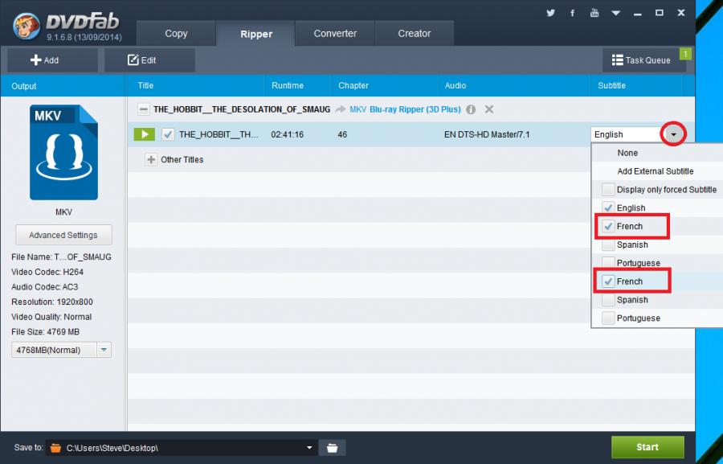Toggle the Hobbit title selection checkbox
Viewport: 723px width, 464px height.
pyautogui.click(x=168, y=134)
